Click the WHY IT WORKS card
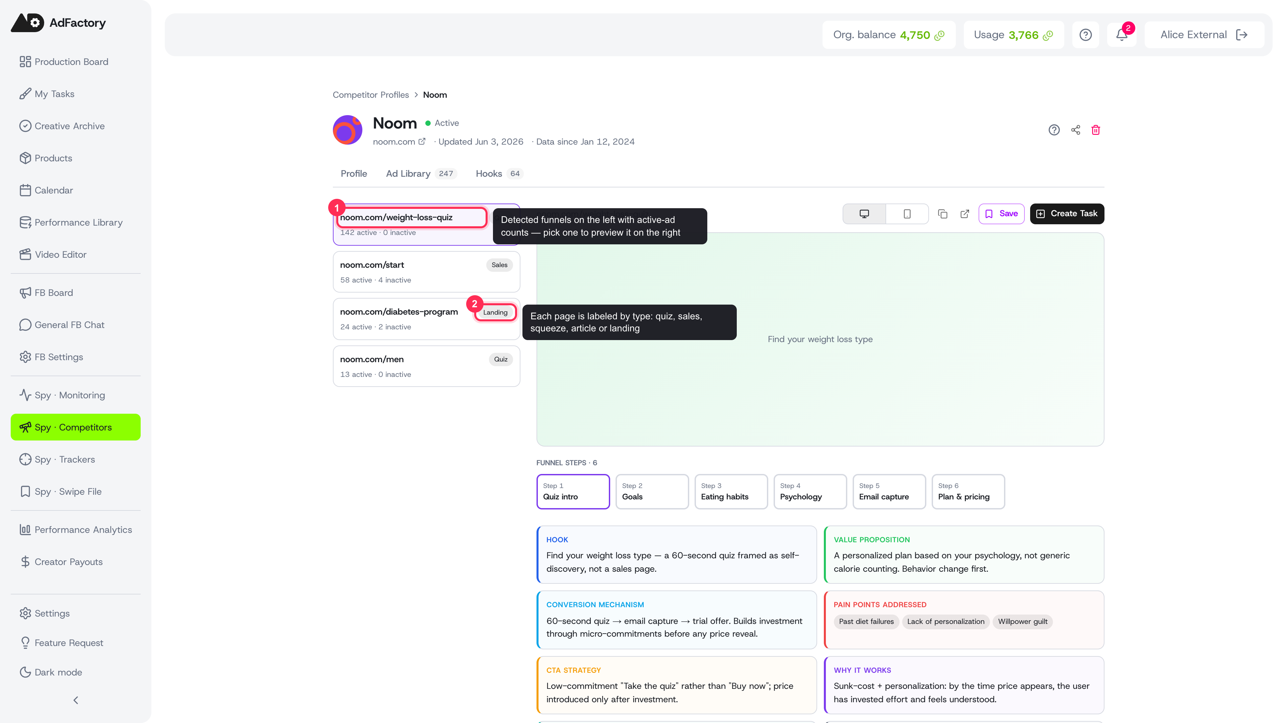The height and width of the screenshot is (723, 1286). coord(964,685)
